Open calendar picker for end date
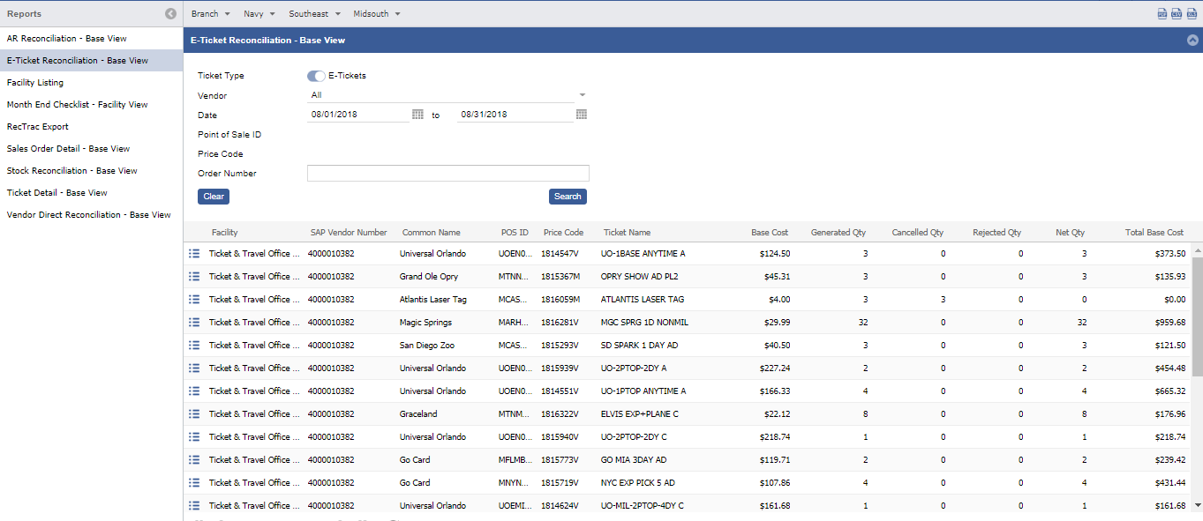 (582, 115)
